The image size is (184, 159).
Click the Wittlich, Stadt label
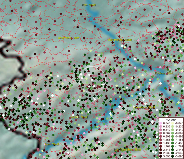click(x=79, y=117)
